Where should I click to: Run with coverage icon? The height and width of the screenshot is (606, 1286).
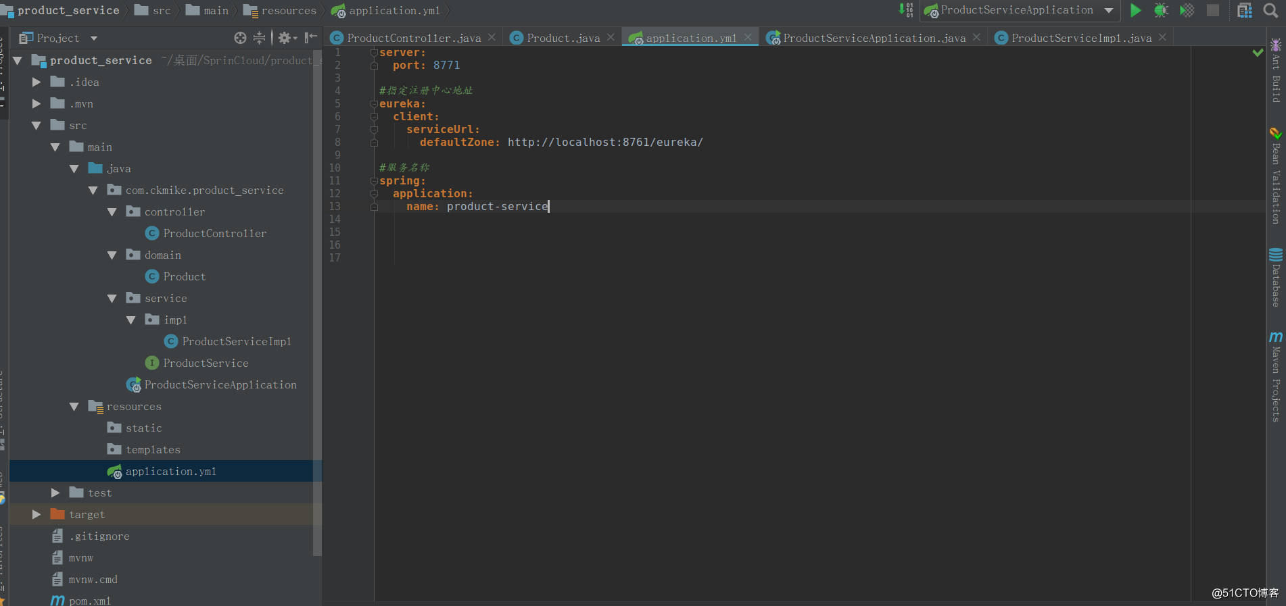tap(1187, 10)
